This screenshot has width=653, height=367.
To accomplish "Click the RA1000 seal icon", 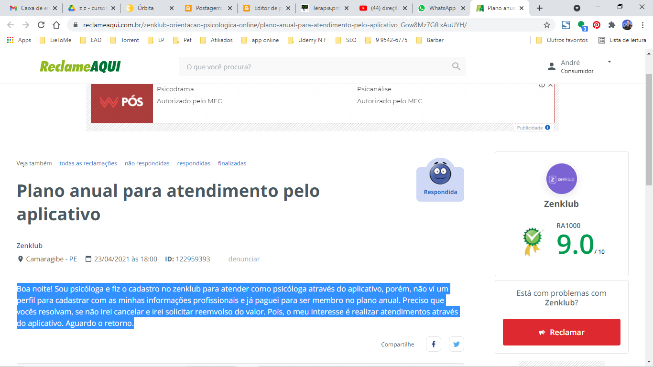I will pos(533,242).
